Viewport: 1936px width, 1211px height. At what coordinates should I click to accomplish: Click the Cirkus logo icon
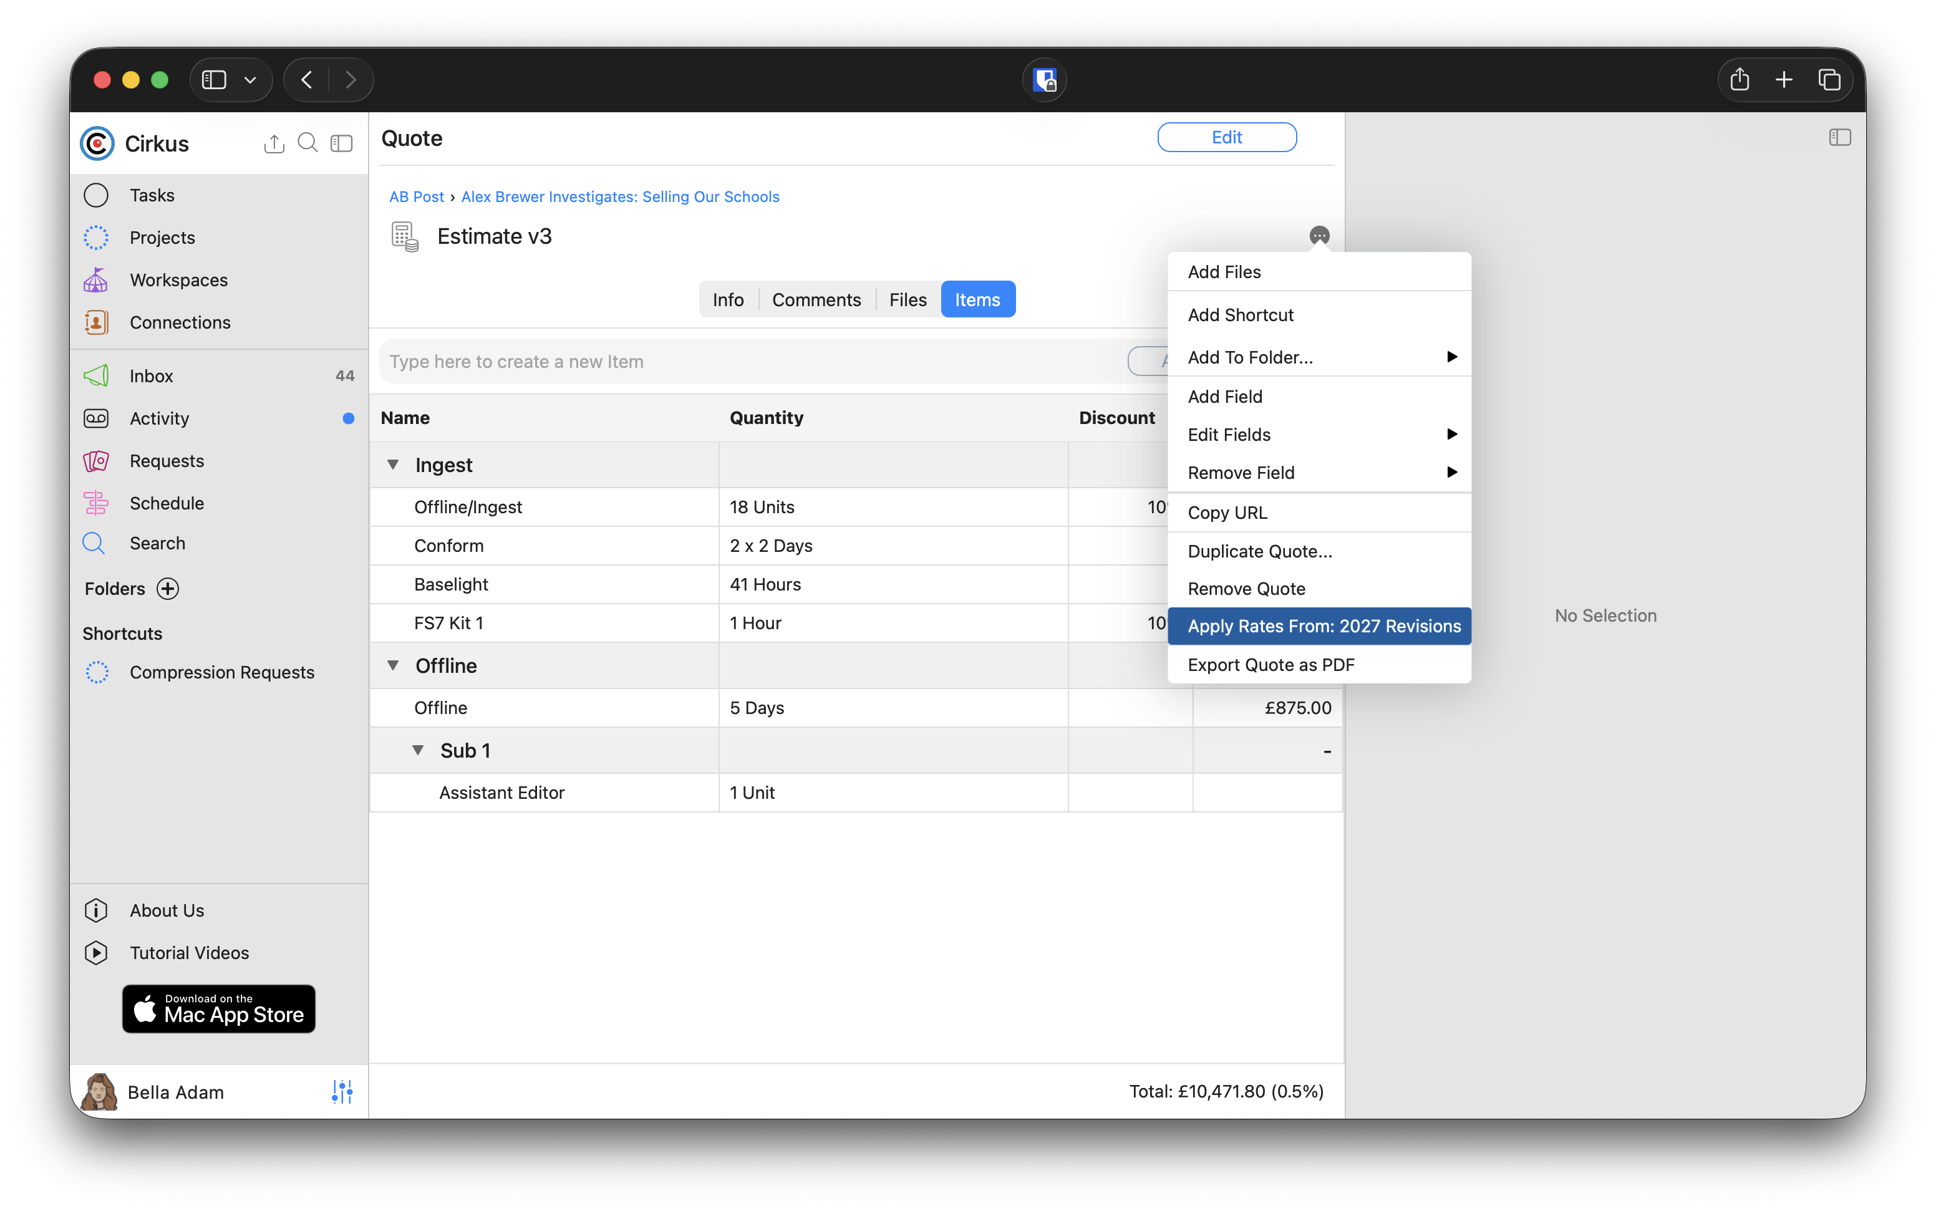pyautogui.click(x=97, y=143)
